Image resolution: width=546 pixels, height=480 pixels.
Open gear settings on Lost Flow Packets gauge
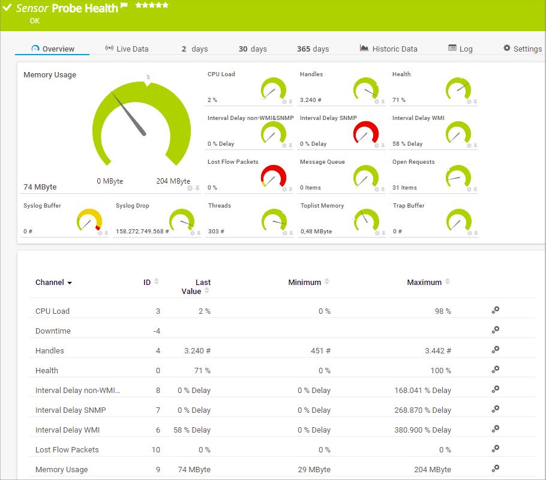(284, 190)
